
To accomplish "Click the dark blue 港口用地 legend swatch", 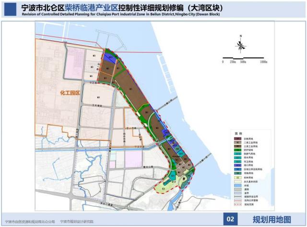I will coord(236,166).
